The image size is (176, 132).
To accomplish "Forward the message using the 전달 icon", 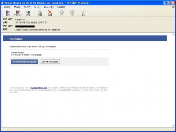I will pyautogui.click(x=28, y=13).
